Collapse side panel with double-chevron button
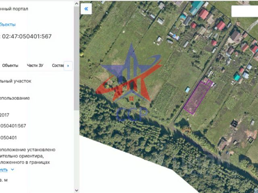Viewport: 258px width, 193px height. pos(86,9)
